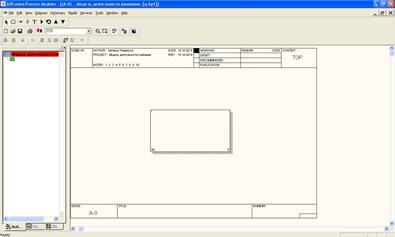This screenshot has height=237, width=395.
Task: Go to child diagram with down triangle
Action: (63, 22)
